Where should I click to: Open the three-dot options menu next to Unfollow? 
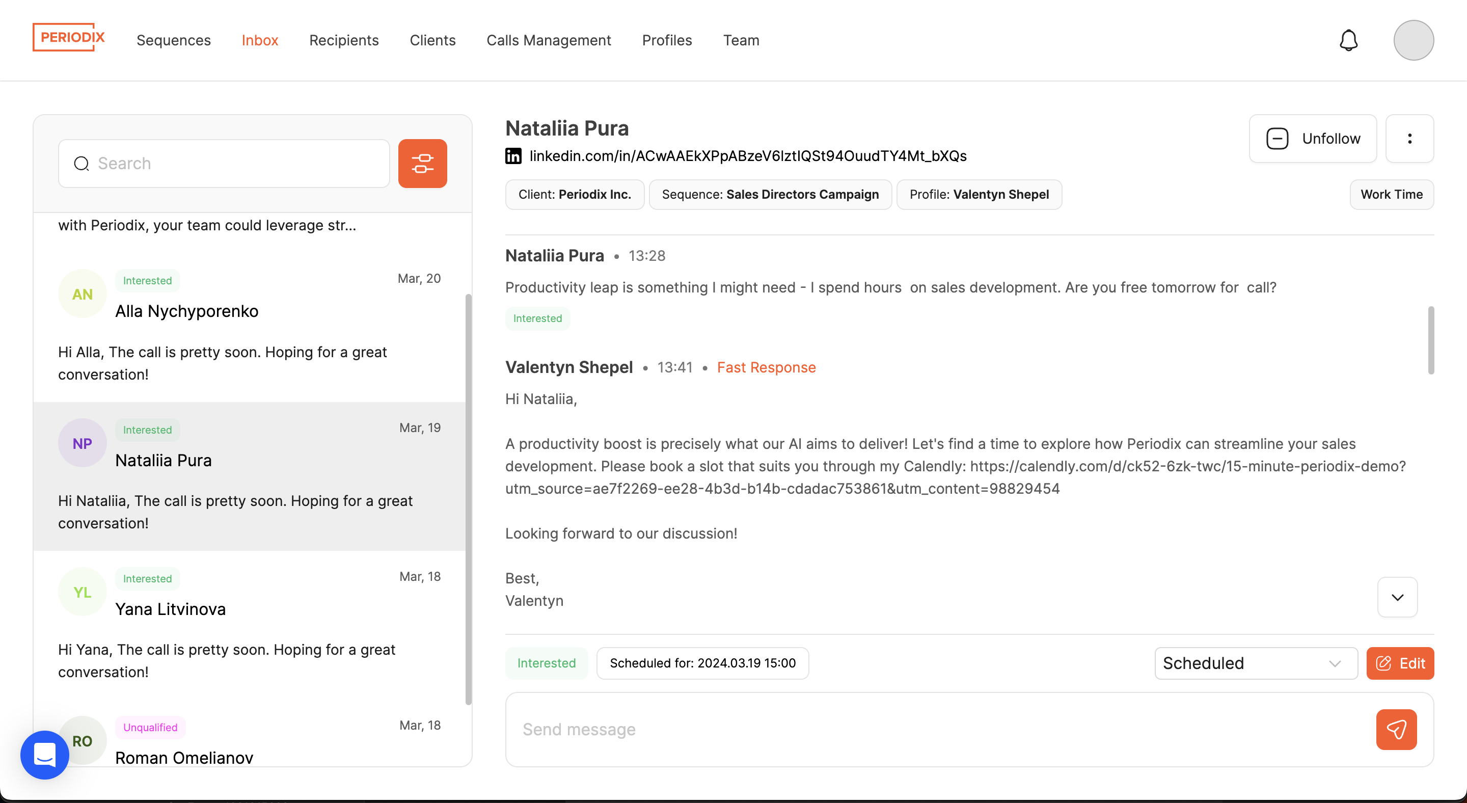coord(1409,139)
